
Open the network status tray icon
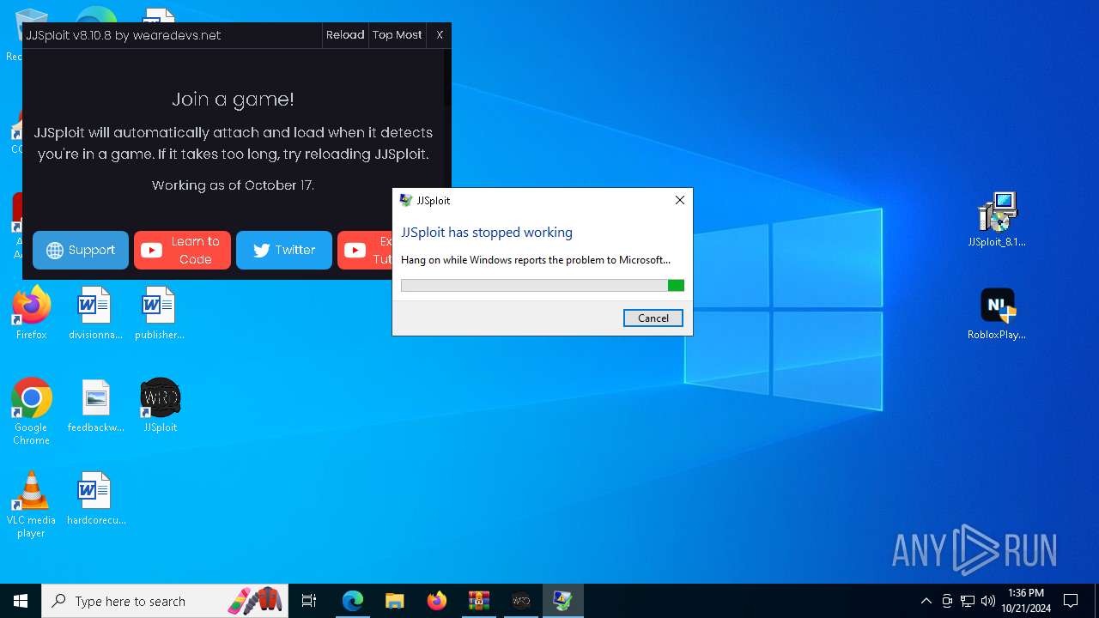coord(968,601)
